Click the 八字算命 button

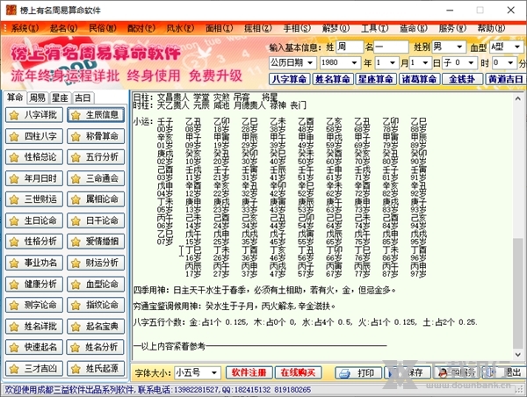(289, 79)
